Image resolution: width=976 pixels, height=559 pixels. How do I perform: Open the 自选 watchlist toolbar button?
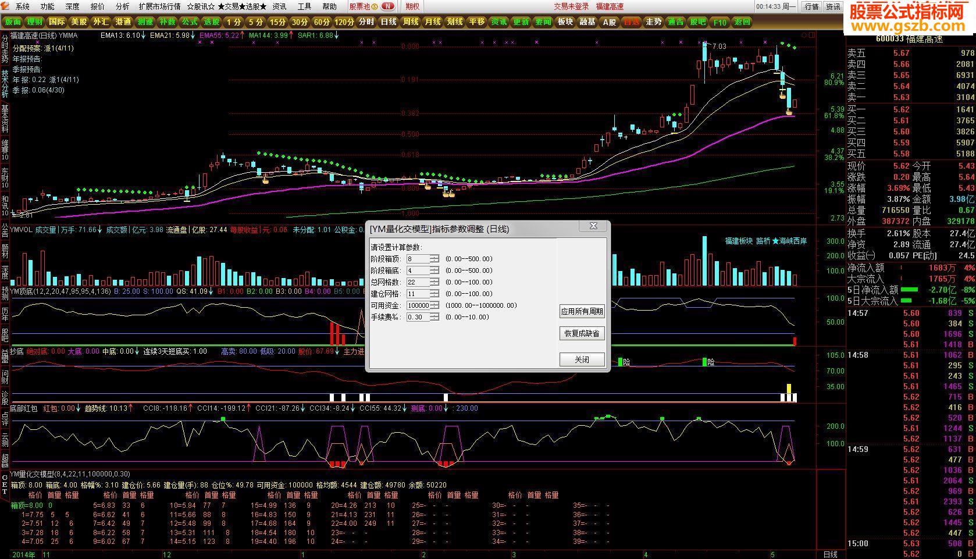pos(632,22)
